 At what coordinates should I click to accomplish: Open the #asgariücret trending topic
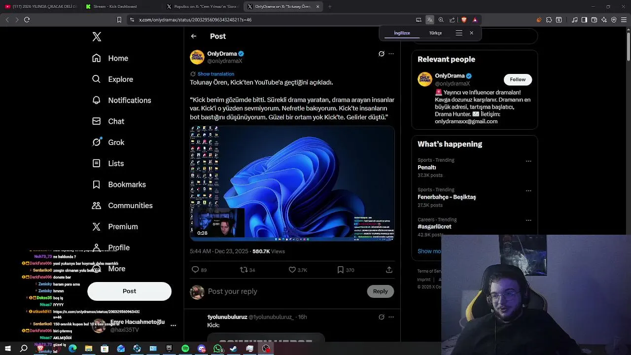pyautogui.click(x=434, y=227)
